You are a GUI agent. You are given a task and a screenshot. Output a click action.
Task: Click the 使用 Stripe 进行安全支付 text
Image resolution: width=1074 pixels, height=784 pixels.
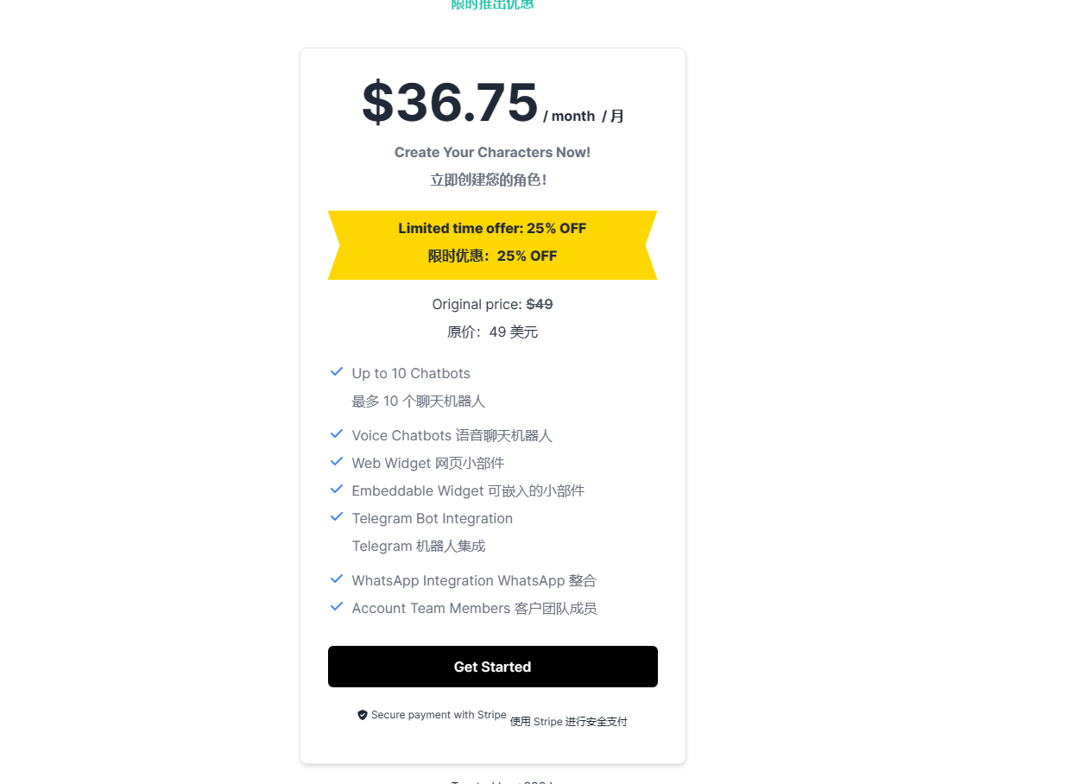pyautogui.click(x=568, y=722)
